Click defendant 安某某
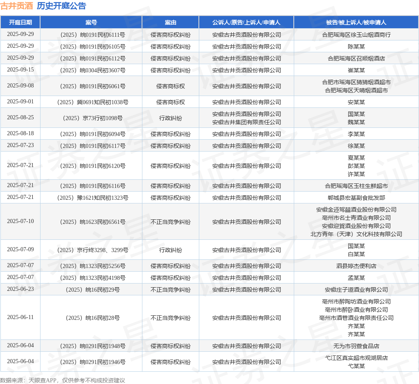 [356, 102]
